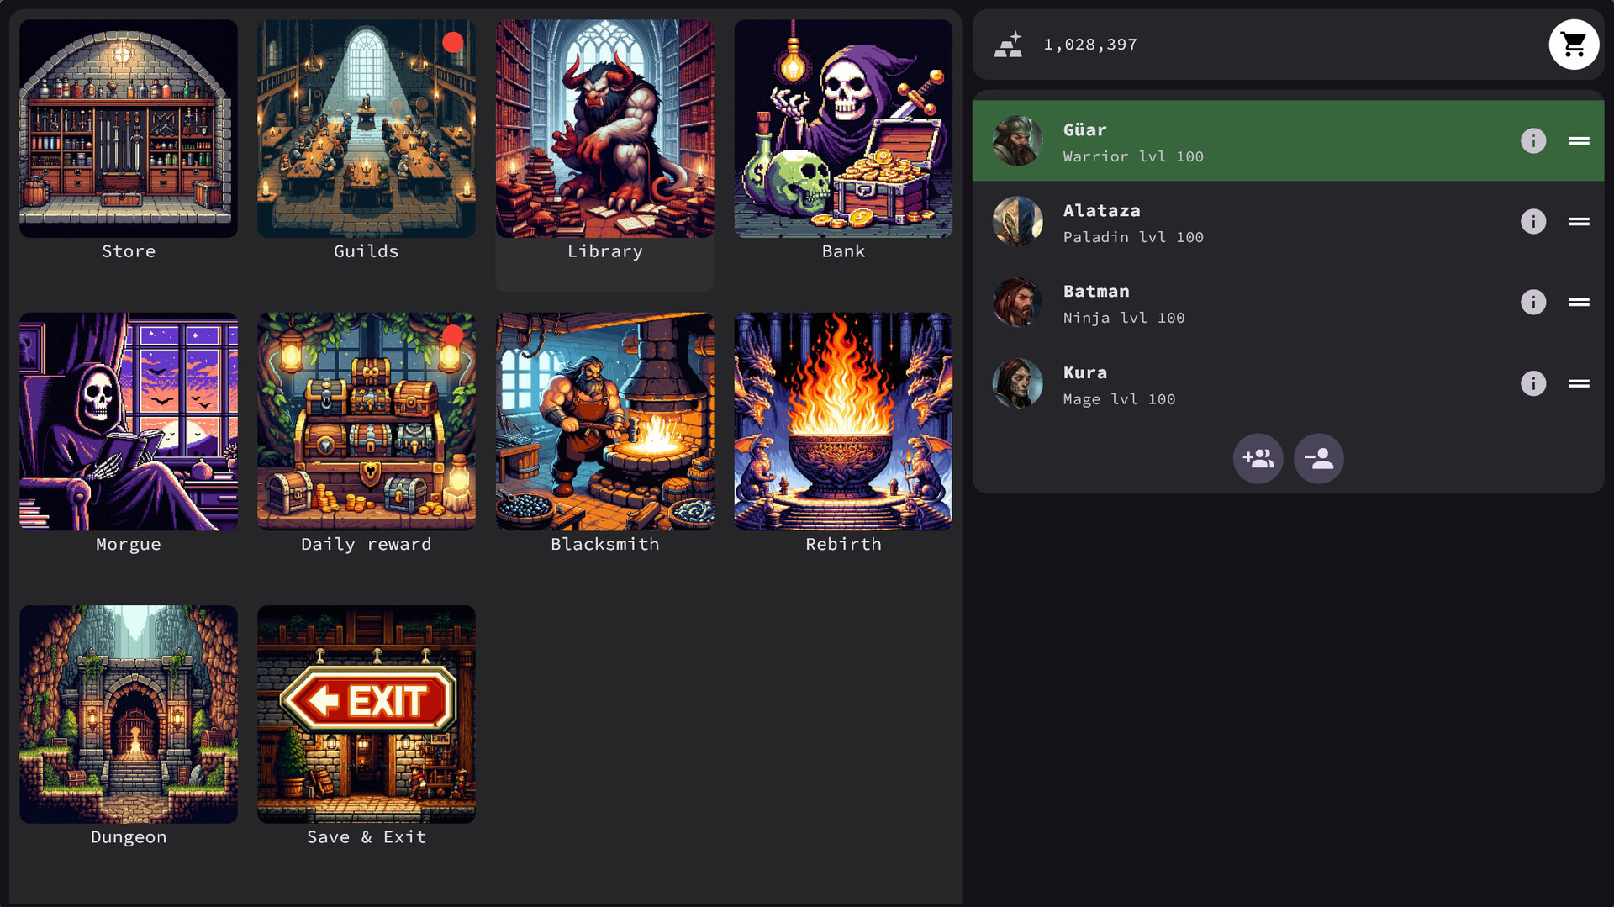Click the add party member icon
The height and width of the screenshot is (907, 1614).
tap(1258, 459)
